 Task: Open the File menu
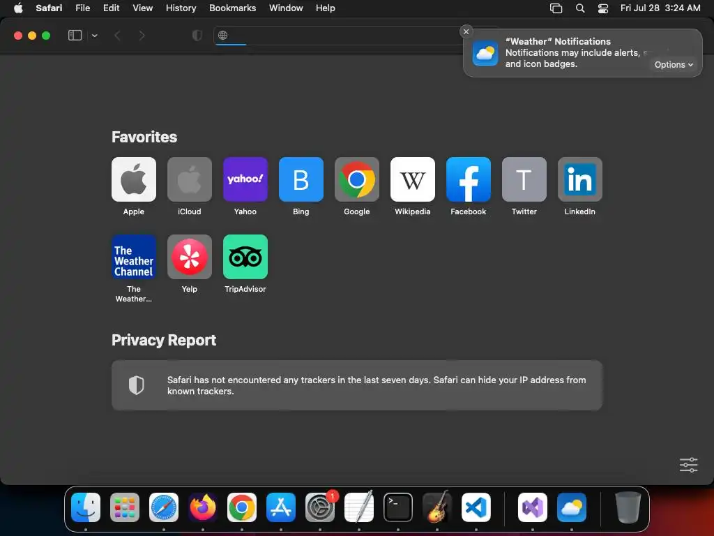pos(82,8)
